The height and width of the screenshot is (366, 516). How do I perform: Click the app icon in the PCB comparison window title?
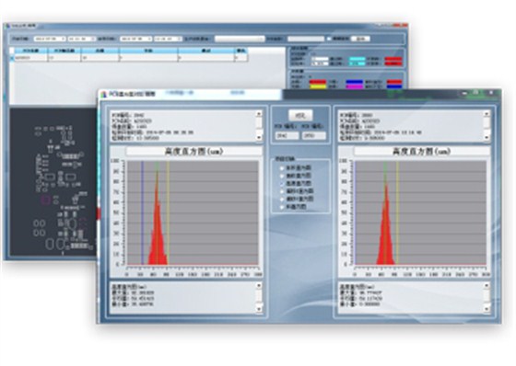[x=104, y=95]
